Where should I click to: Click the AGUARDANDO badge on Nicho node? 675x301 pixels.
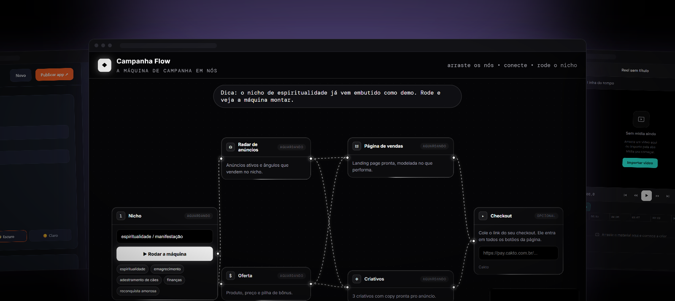pos(199,216)
